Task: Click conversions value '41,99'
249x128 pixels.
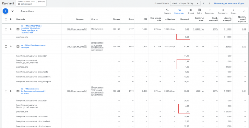Action: tap(187, 56)
